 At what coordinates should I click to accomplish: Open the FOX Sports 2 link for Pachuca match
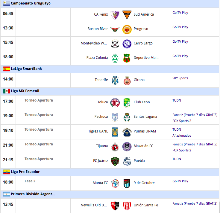pos(182,121)
